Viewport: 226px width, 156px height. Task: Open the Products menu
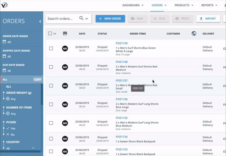pyautogui.click(x=184, y=5)
